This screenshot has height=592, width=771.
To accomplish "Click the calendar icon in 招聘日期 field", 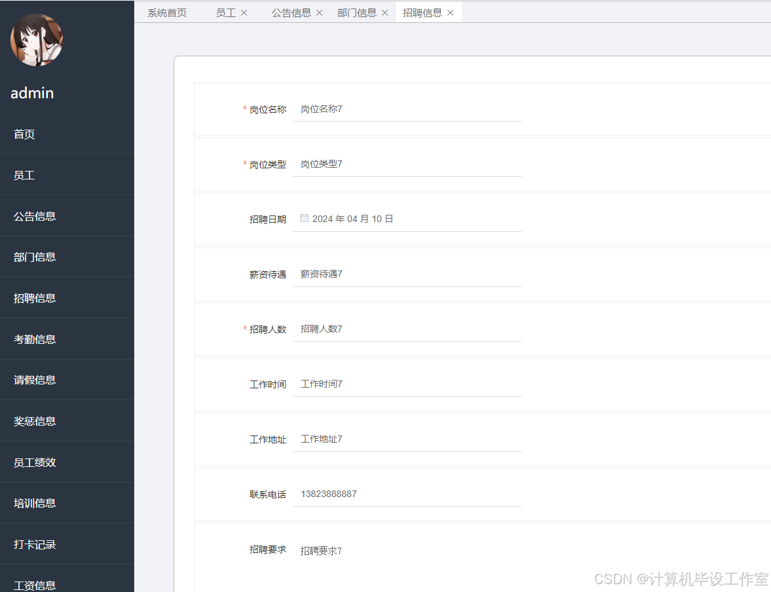I will pyautogui.click(x=305, y=218).
